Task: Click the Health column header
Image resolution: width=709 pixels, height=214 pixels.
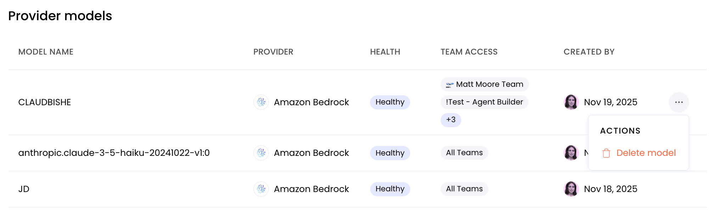Action: click(x=385, y=52)
